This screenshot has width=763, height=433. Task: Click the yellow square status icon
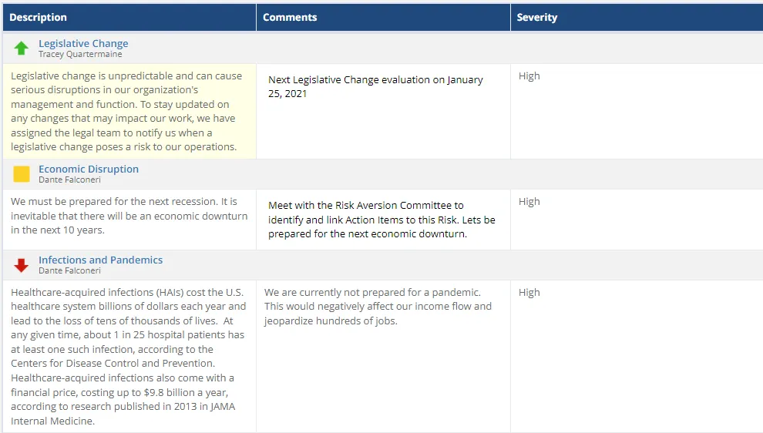(22, 173)
